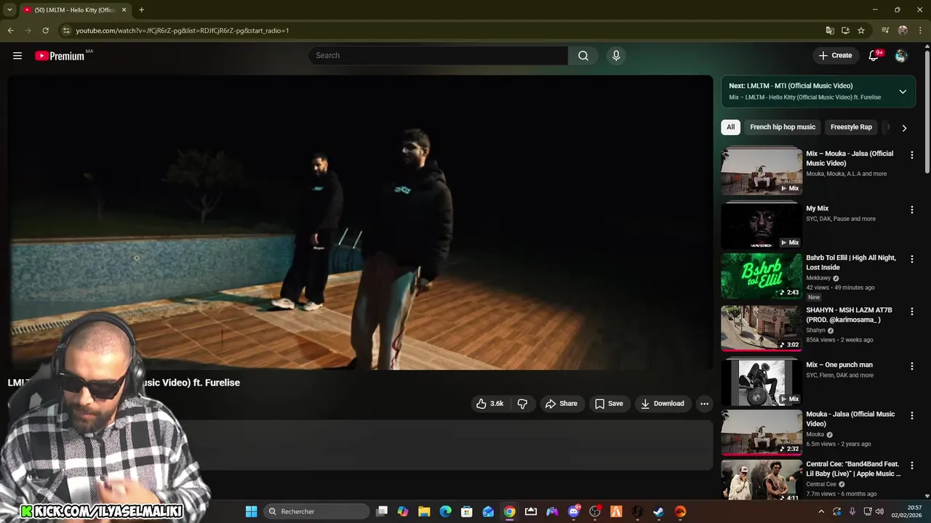Bookmark this page with the star

tap(861, 31)
